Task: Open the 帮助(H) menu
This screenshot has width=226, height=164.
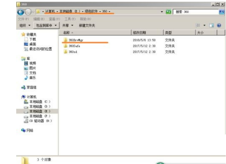Action: 85,19
